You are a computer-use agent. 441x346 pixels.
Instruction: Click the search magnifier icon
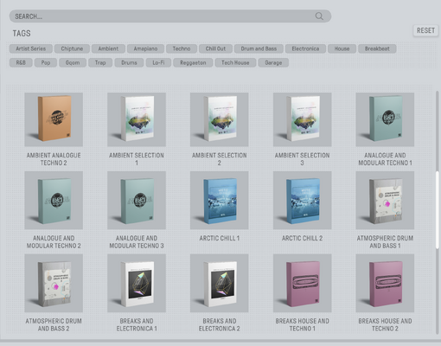pos(319,16)
